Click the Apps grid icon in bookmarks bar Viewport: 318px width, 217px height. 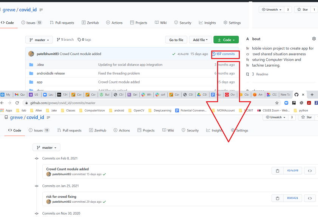pos(3,110)
